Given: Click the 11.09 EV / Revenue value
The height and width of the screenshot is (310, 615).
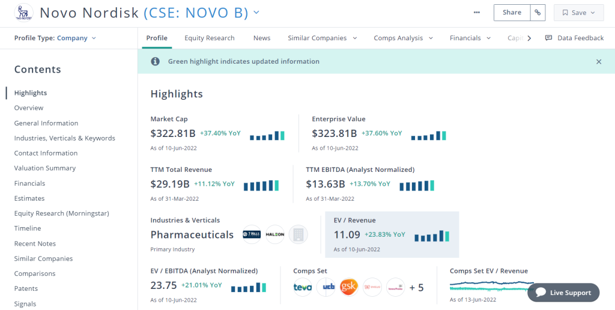Looking at the screenshot, I should coord(347,235).
